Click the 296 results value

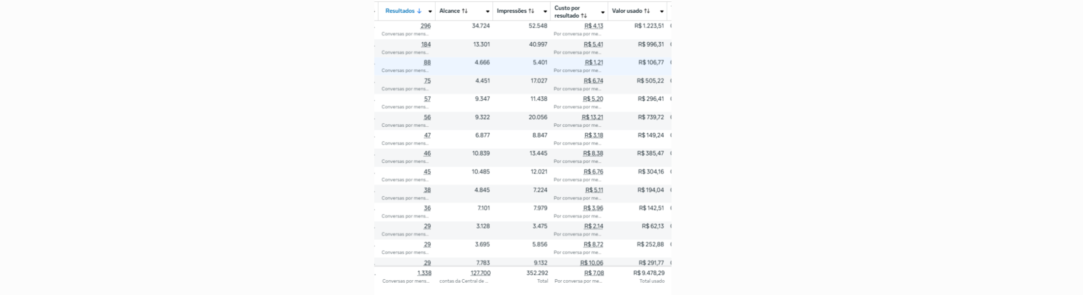point(425,26)
